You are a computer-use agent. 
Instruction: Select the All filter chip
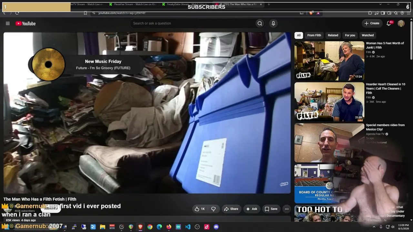click(299, 35)
